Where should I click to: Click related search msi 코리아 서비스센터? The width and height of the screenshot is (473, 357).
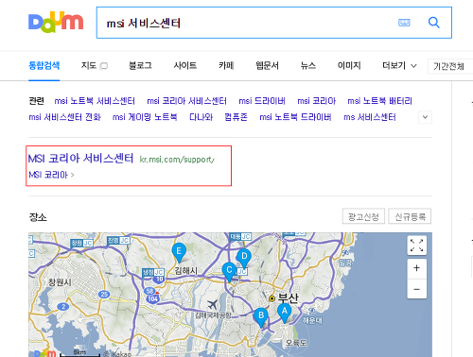pos(186,101)
